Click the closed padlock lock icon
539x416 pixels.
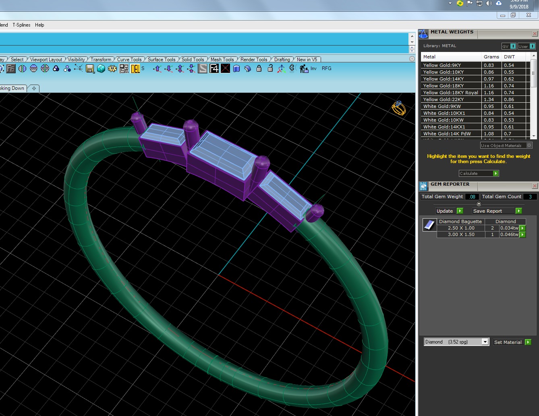tap(259, 68)
